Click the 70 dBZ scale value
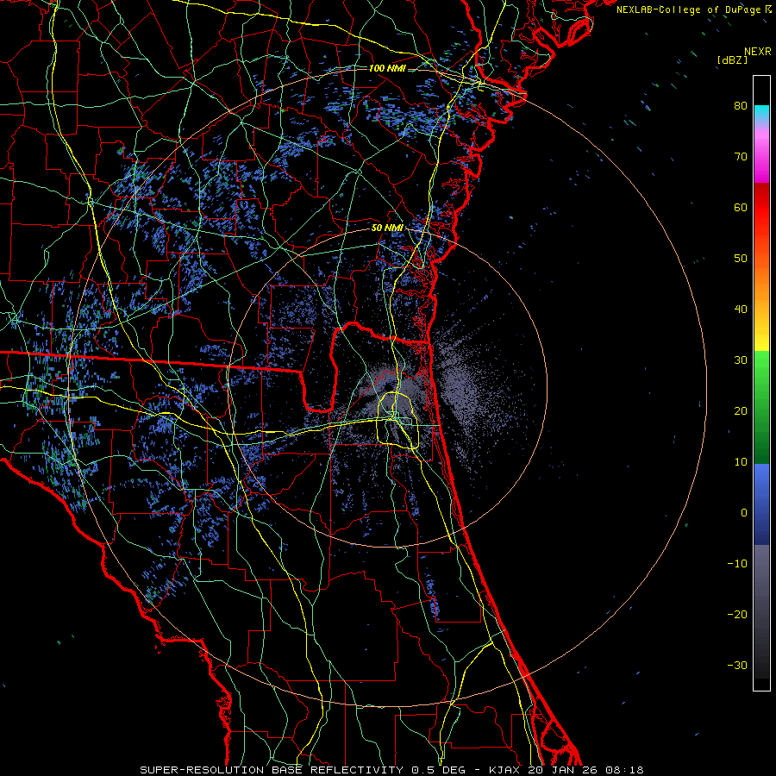 pyautogui.click(x=741, y=156)
